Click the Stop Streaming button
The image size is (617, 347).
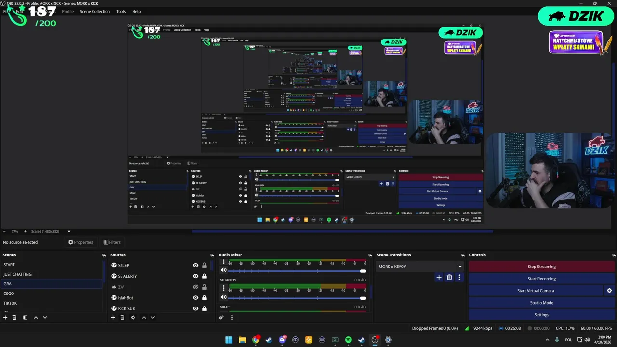(541, 267)
